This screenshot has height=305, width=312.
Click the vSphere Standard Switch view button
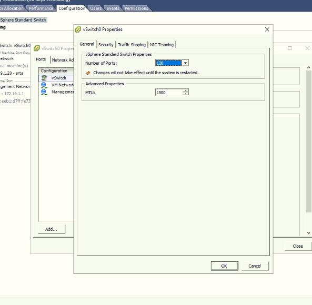coord(23,20)
